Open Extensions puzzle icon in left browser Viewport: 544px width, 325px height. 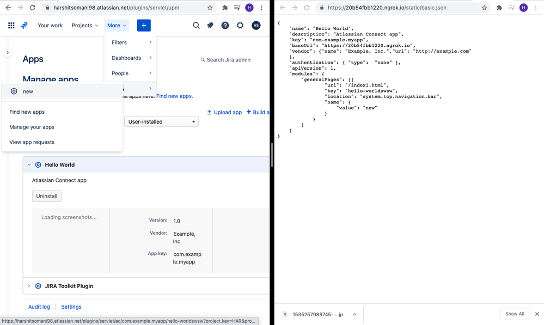pyautogui.click(x=225, y=8)
